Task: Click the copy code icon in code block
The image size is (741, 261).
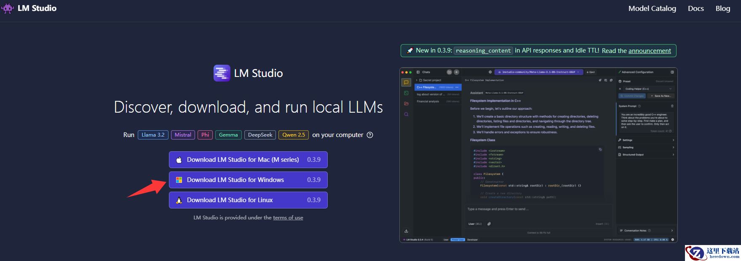Action: 600,149
